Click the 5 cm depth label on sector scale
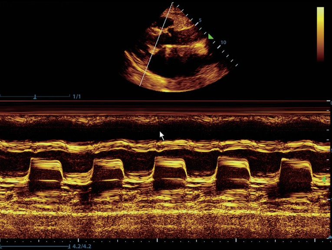Viewport: 332px width, 250px height. pyautogui.click(x=200, y=20)
